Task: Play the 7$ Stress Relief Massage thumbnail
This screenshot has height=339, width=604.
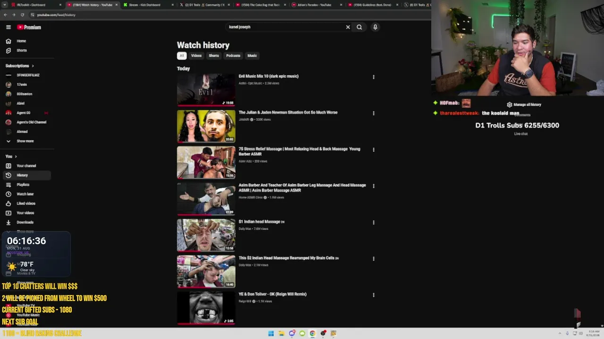Action: click(x=206, y=162)
